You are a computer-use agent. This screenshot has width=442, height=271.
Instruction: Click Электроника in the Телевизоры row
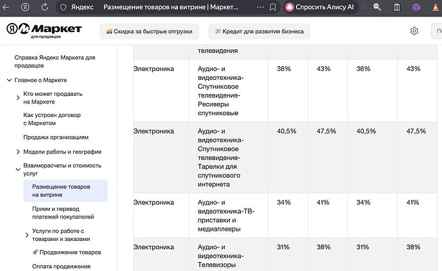154,247
